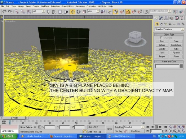Click the Play Animation button

tap(156, 127)
